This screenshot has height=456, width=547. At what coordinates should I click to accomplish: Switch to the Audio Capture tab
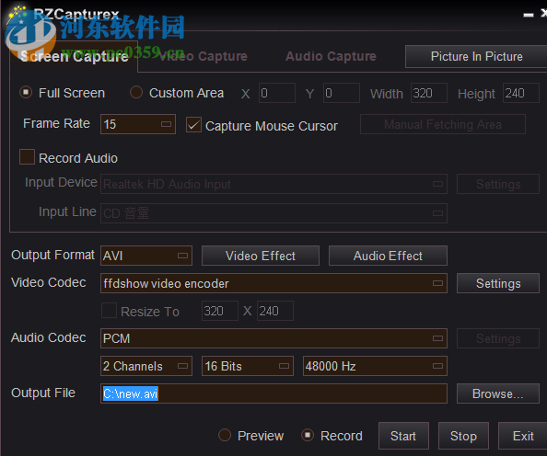click(x=331, y=56)
